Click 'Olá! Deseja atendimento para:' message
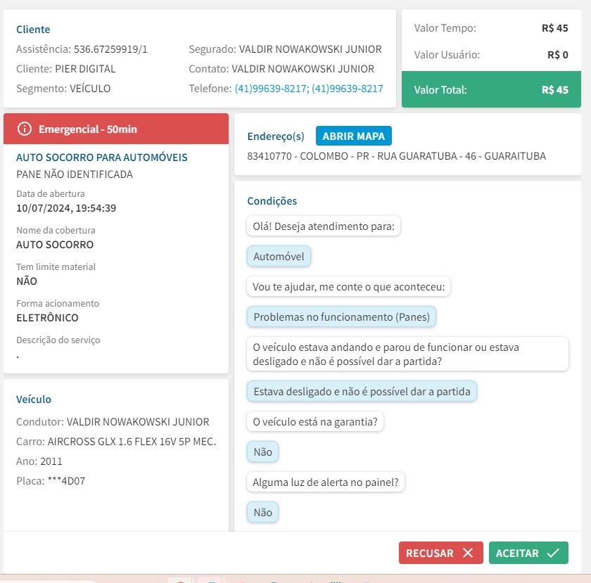This screenshot has width=591, height=583. tap(324, 226)
